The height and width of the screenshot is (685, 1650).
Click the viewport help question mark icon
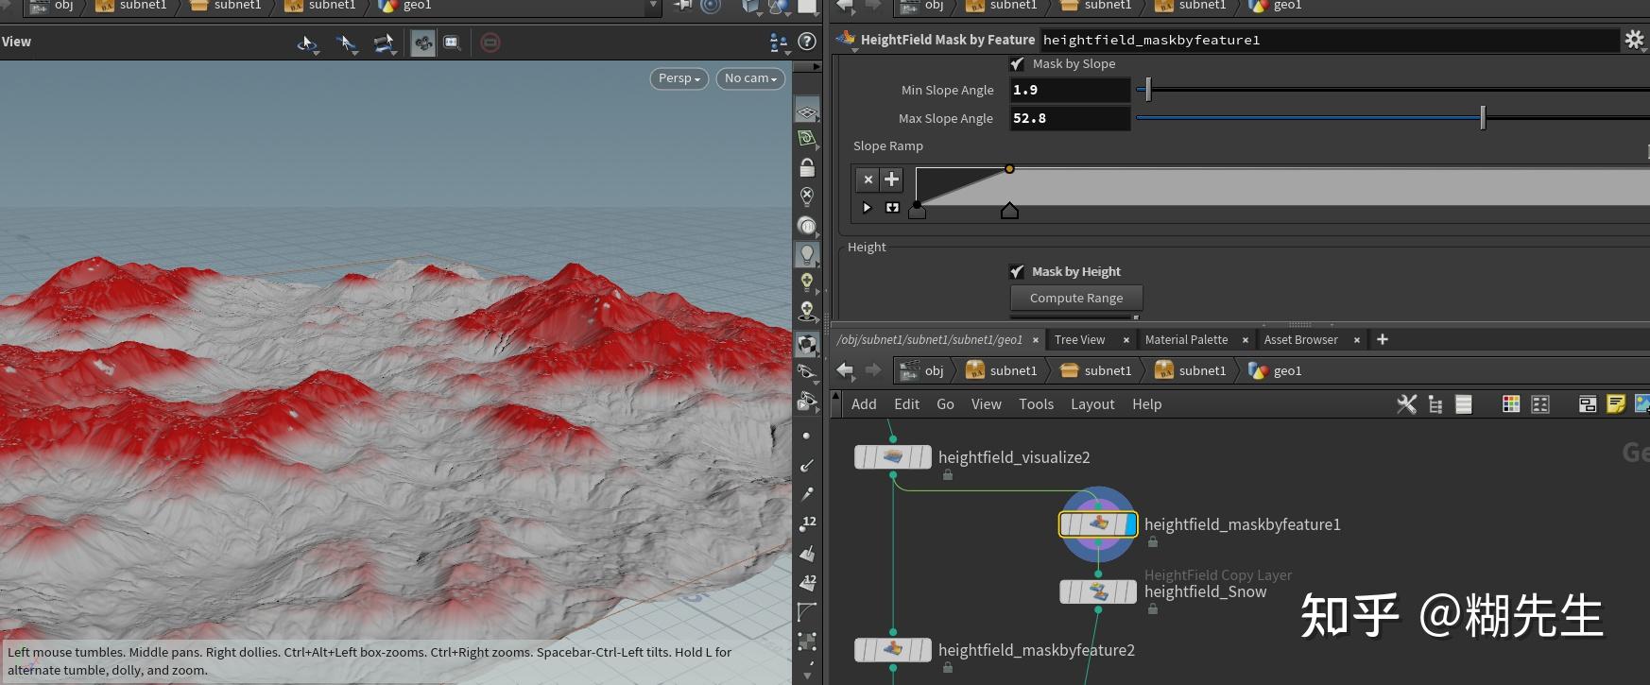(807, 42)
